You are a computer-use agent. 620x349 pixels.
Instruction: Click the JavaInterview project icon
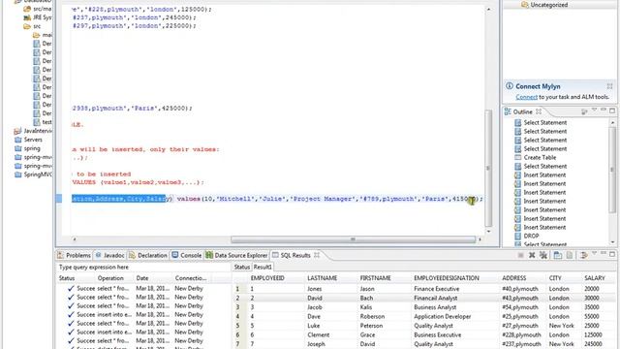tap(17, 131)
